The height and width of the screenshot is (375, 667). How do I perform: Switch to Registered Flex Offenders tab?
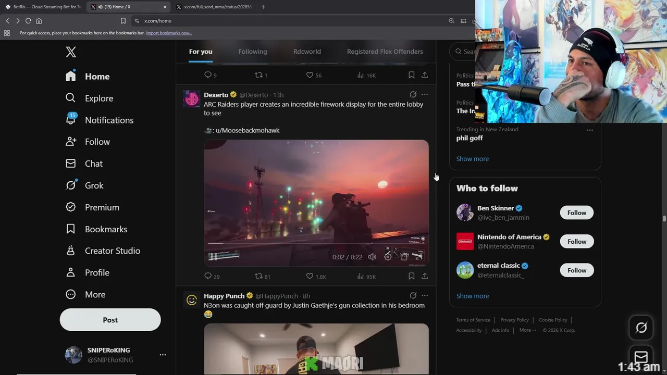(385, 52)
